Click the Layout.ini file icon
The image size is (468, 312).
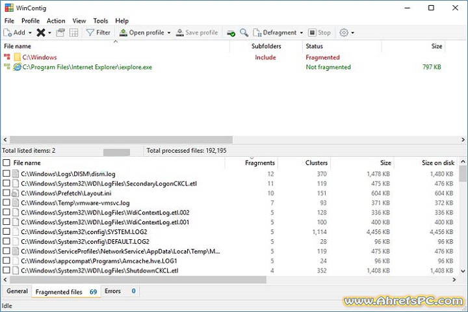16,193
